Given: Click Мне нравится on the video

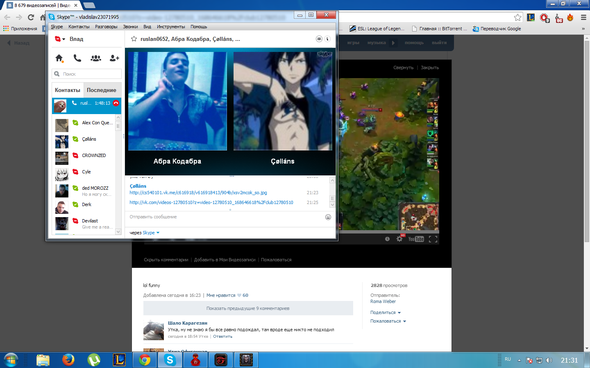Looking at the screenshot, I should pos(221,295).
